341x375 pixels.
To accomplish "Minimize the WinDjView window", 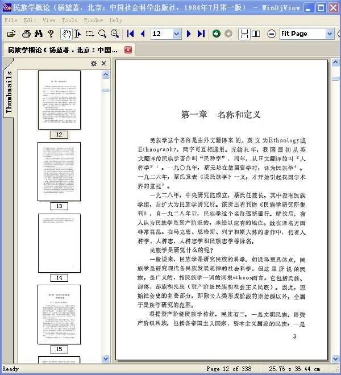I will (x=309, y=7).
